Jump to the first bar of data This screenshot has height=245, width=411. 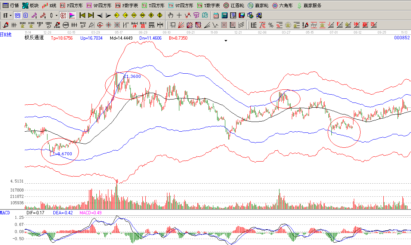(x=82, y=16)
